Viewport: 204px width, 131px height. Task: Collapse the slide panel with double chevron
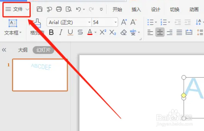pos(4,50)
